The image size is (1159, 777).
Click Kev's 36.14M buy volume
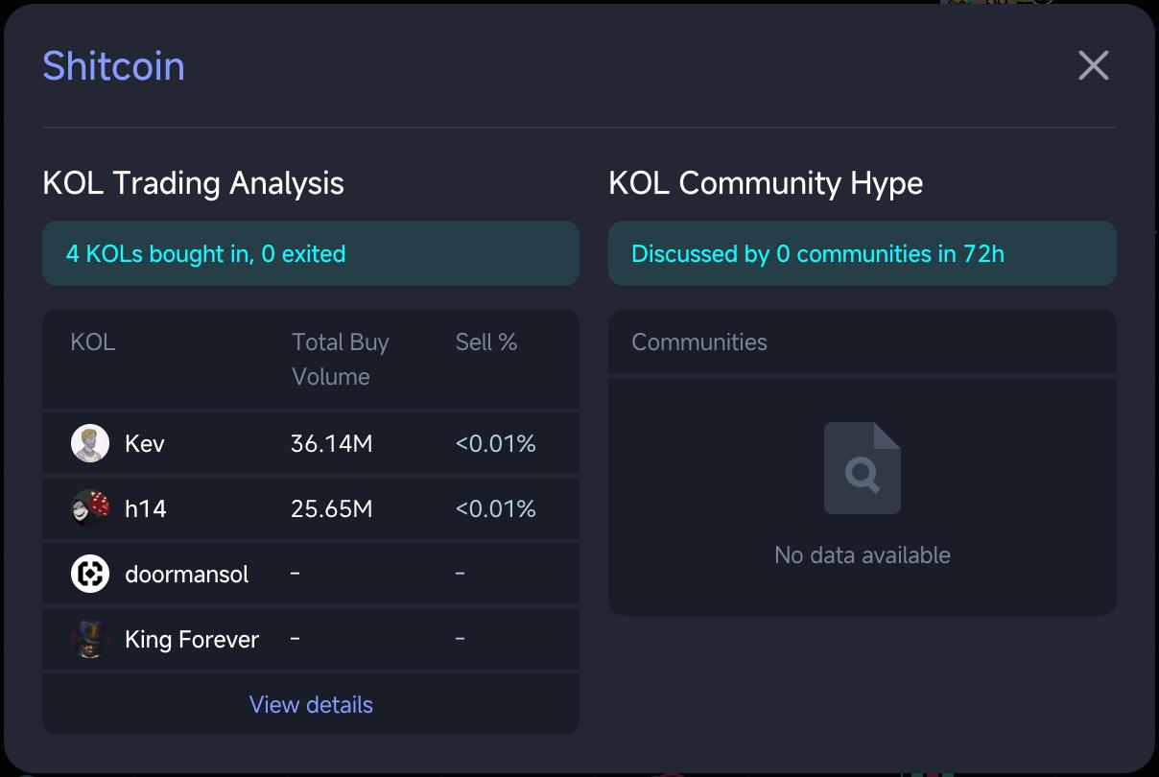tap(332, 444)
